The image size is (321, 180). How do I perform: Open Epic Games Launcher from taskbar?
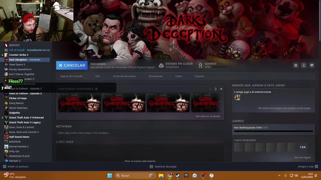click(x=186, y=175)
